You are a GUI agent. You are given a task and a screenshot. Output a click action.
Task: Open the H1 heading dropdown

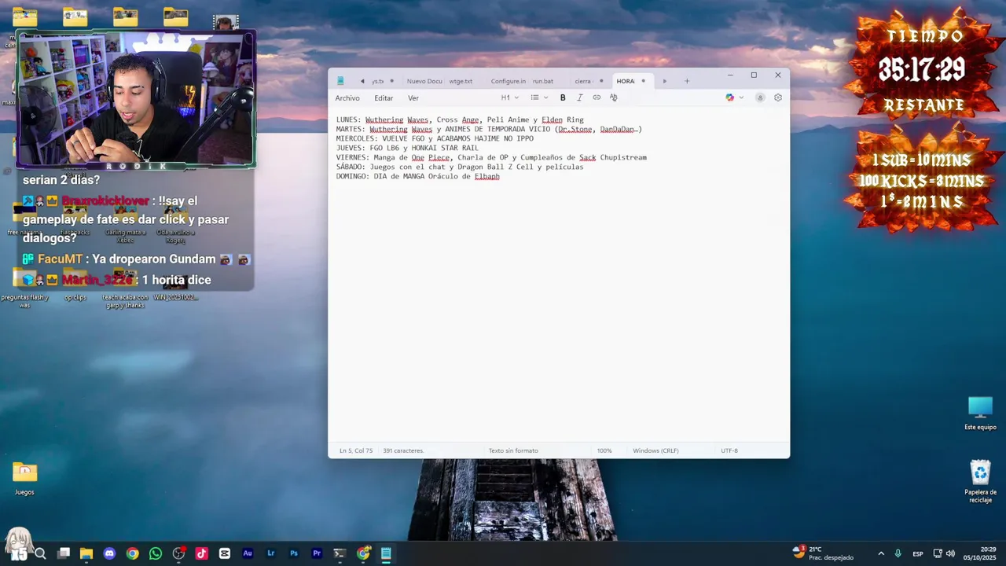tap(510, 97)
